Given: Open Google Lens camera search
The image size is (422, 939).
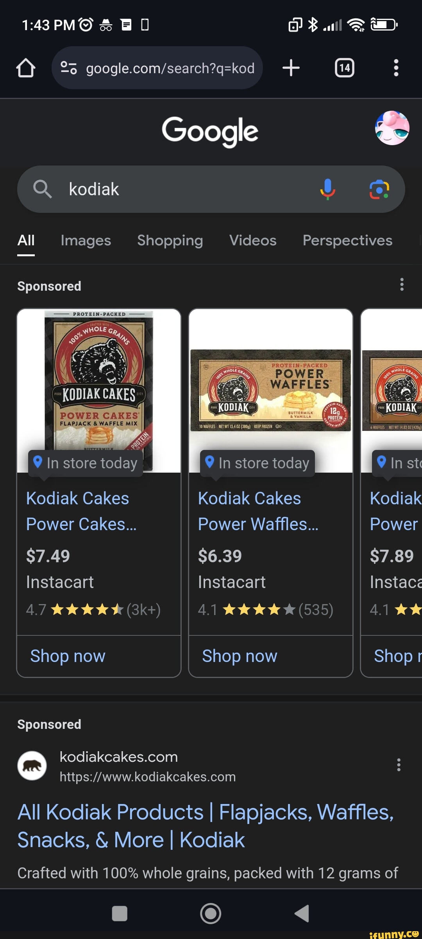Looking at the screenshot, I should 379,189.
